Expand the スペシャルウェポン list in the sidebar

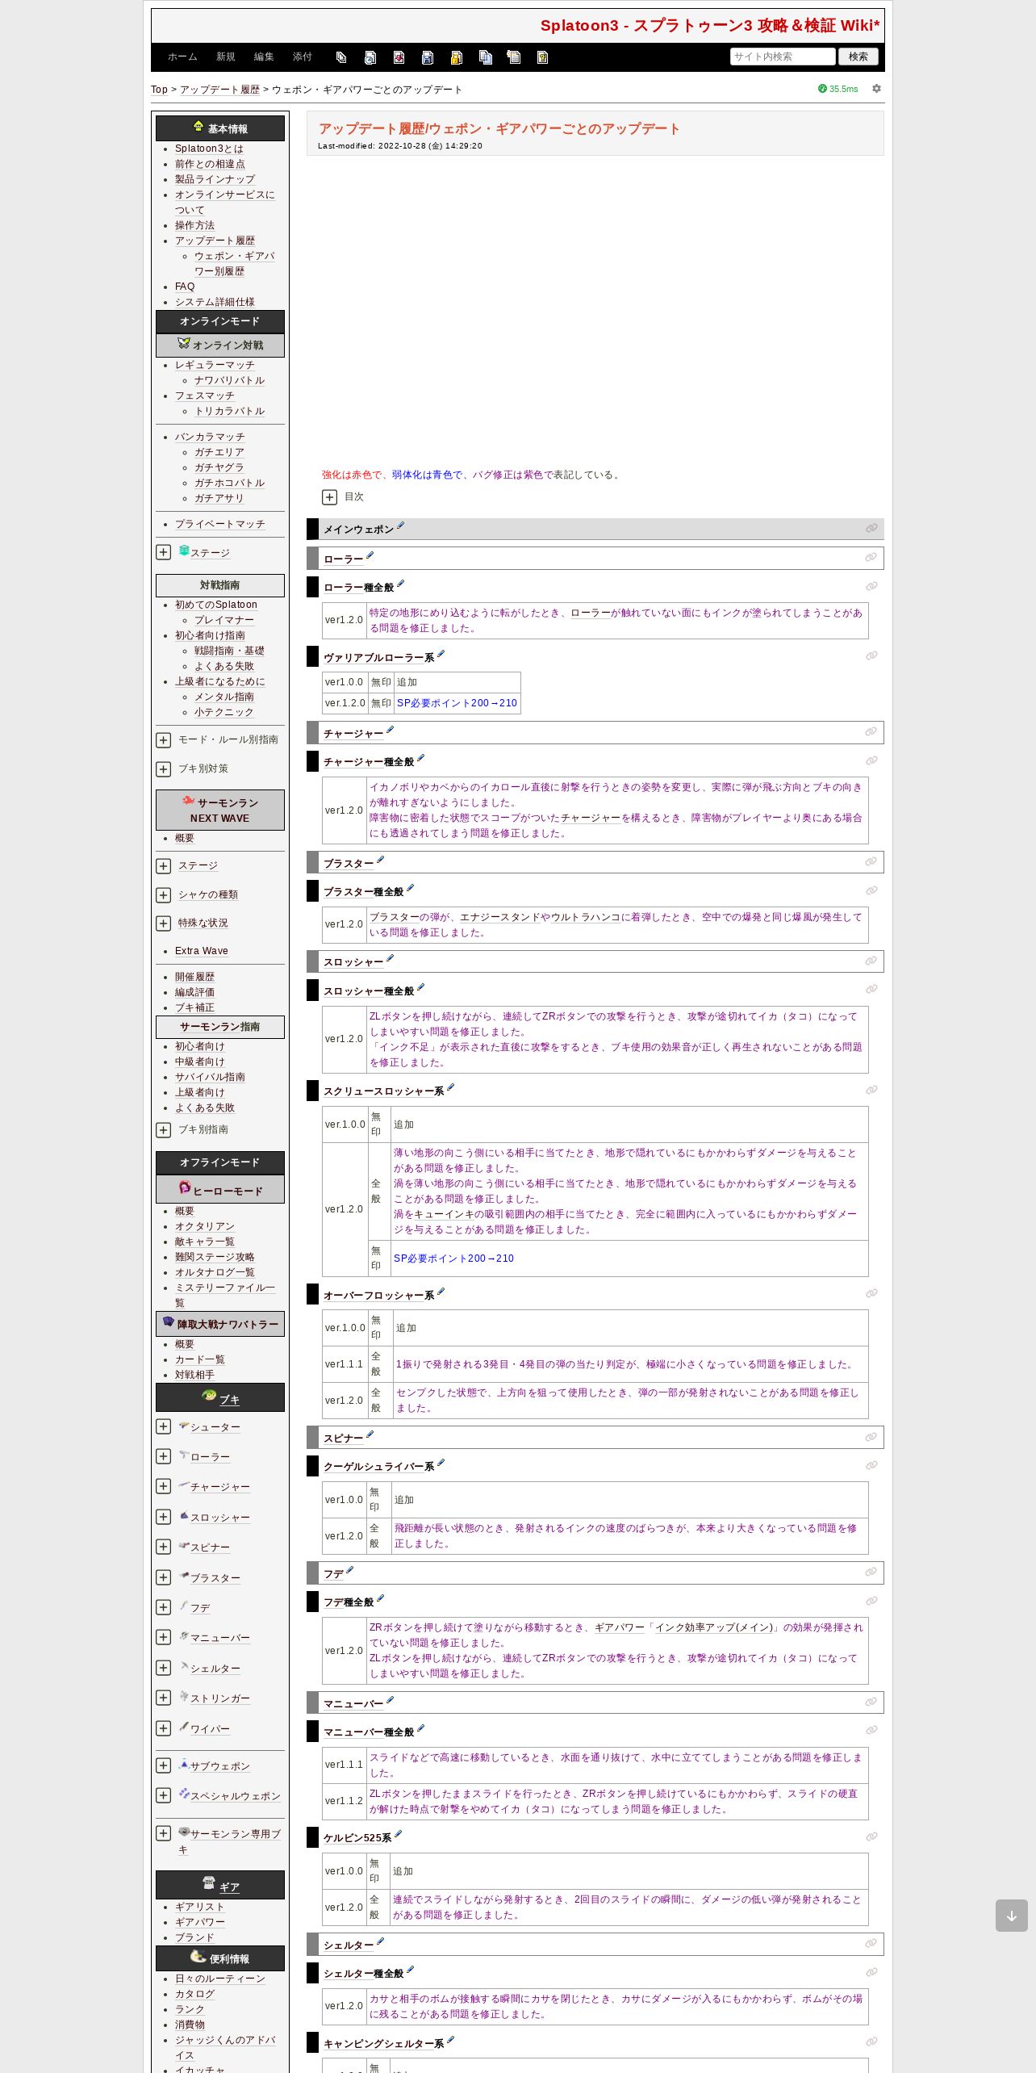pyautogui.click(x=163, y=1795)
